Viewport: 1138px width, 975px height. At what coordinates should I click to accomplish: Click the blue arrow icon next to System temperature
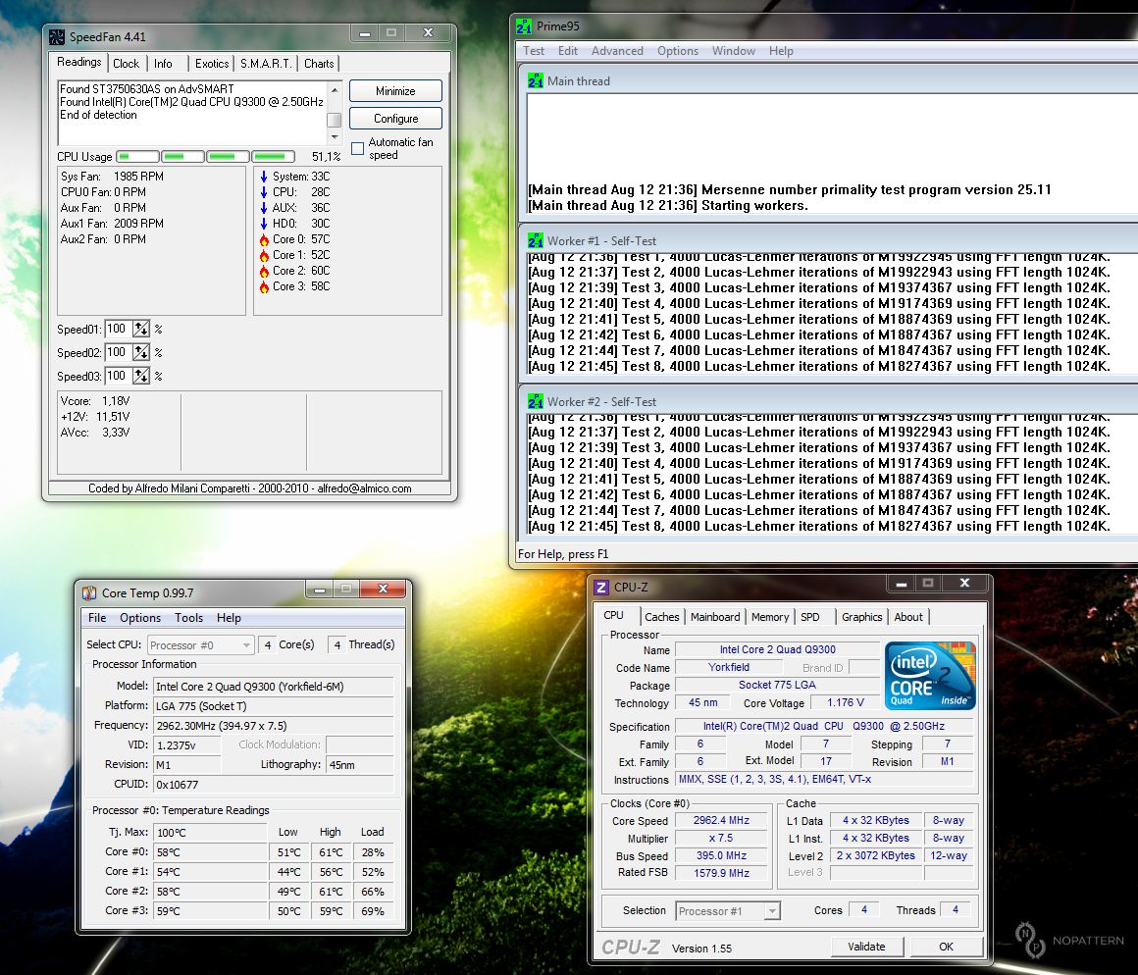pos(264,177)
